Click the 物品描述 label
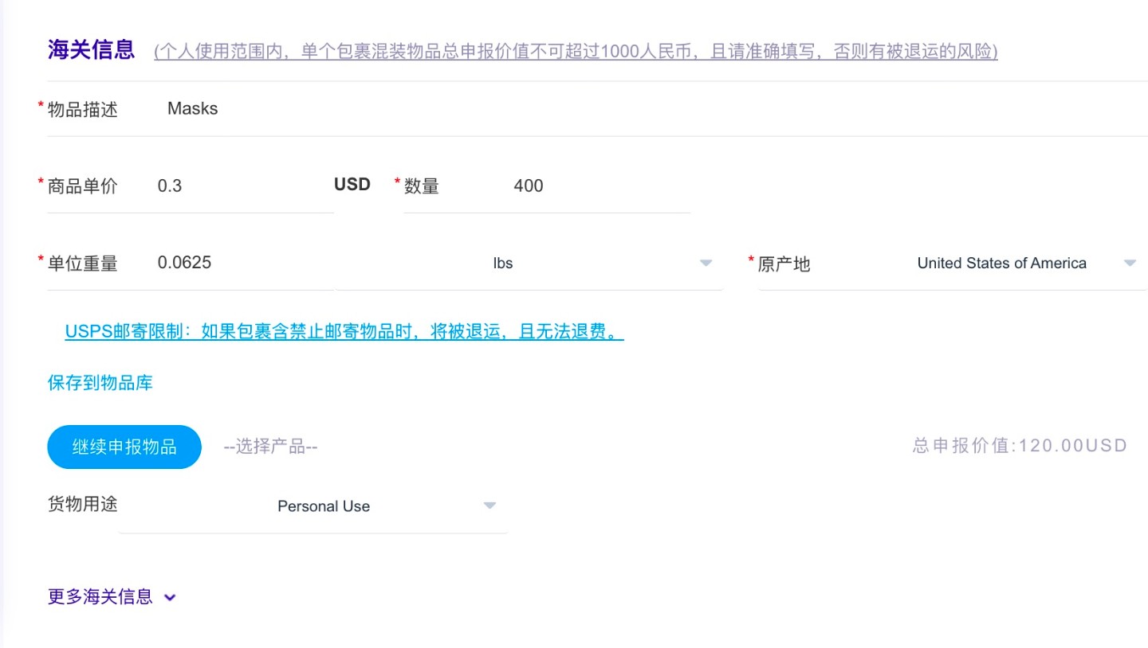The width and height of the screenshot is (1148, 648). point(83,110)
